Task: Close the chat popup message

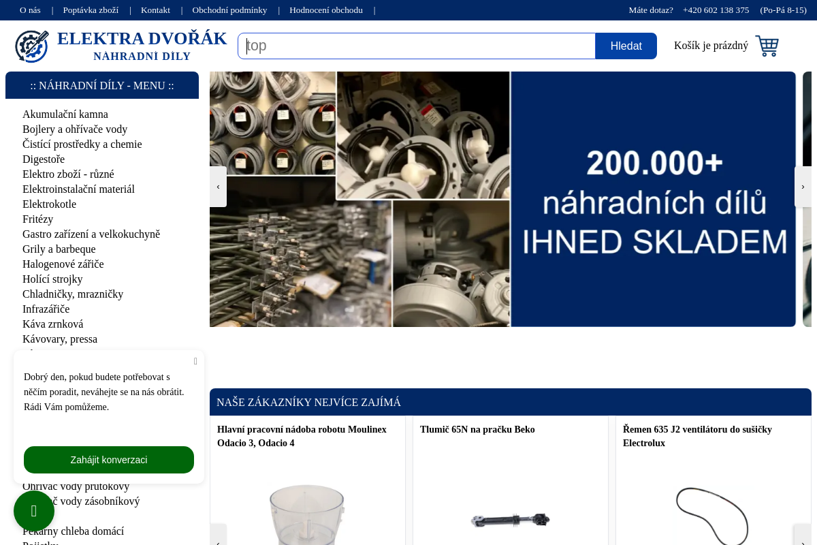Action: (195, 361)
